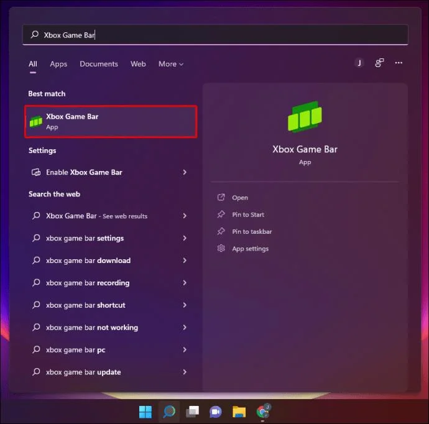
Task: Open Xbox Game Bar See web results
Action: pos(109,216)
